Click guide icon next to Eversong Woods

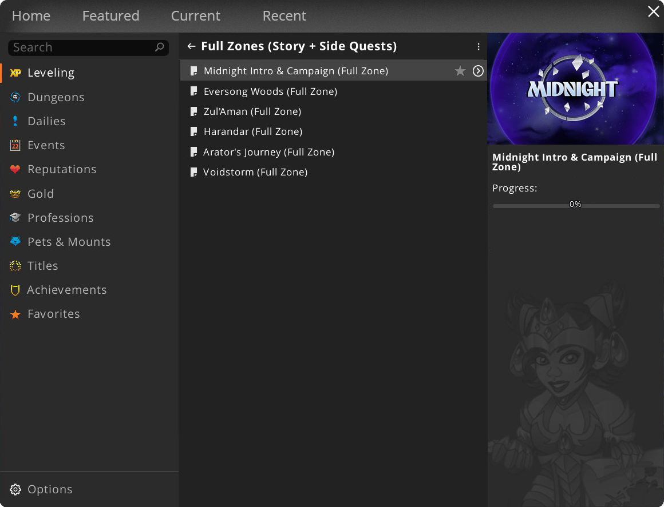pos(194,91)
